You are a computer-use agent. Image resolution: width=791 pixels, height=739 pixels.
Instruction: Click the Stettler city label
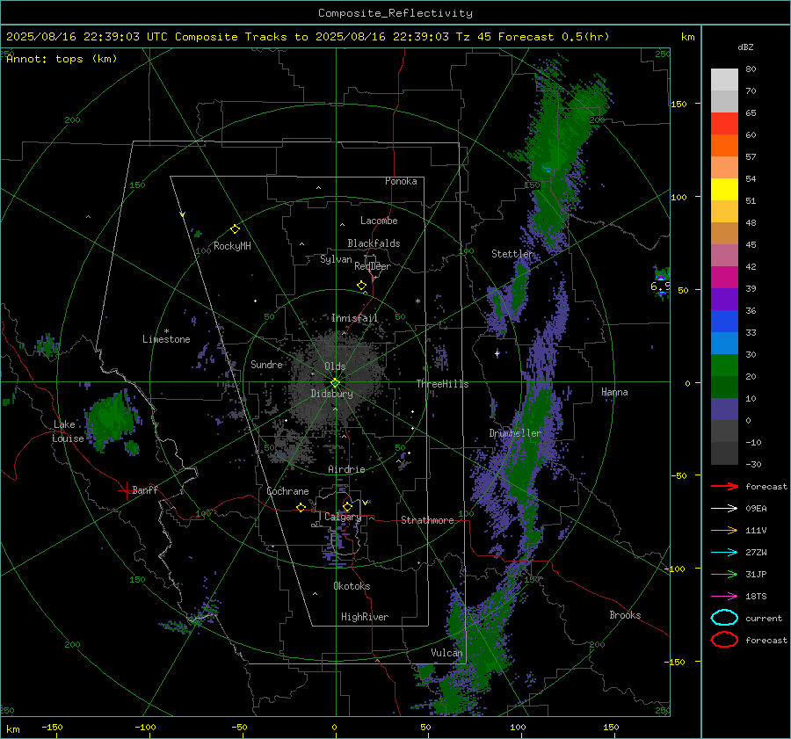[512, 254]
